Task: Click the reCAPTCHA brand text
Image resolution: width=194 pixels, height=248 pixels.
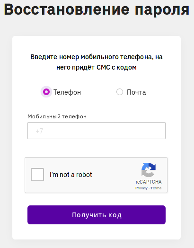Action: (149, 182)
